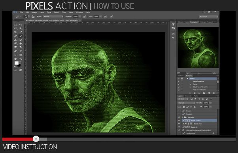
Task: Select the Quick Selection tool
Action: 21,28
